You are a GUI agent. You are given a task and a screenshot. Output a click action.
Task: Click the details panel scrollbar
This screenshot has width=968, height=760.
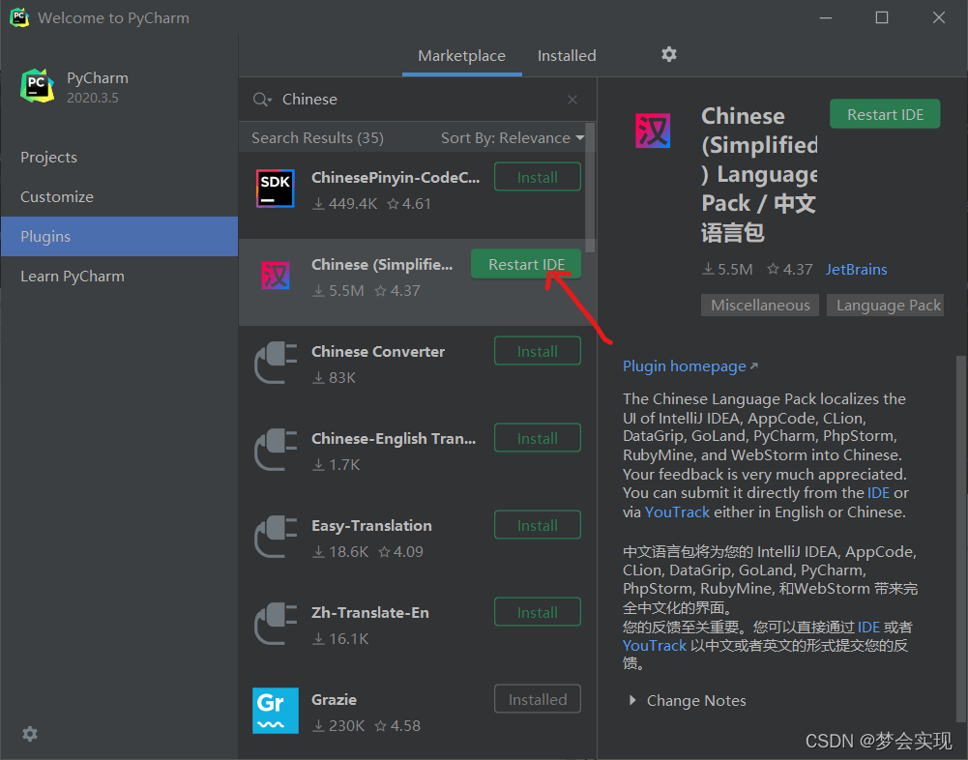click(x=961, y=537)
